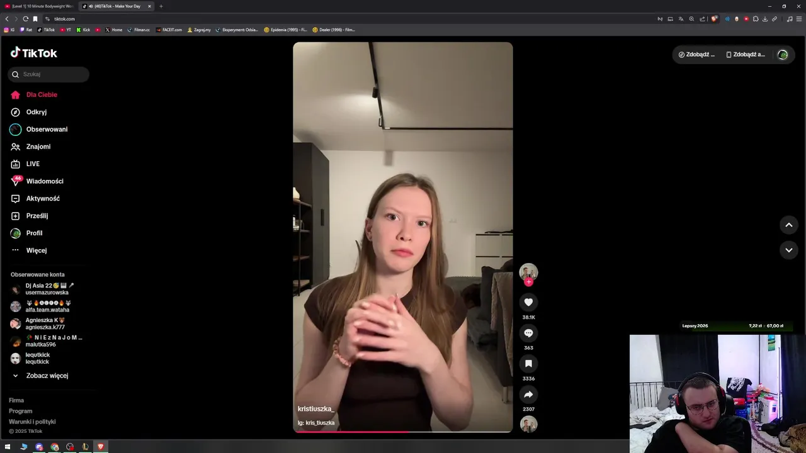Click the music note media control icon
The image size is (806, 453).
[790, 19]
